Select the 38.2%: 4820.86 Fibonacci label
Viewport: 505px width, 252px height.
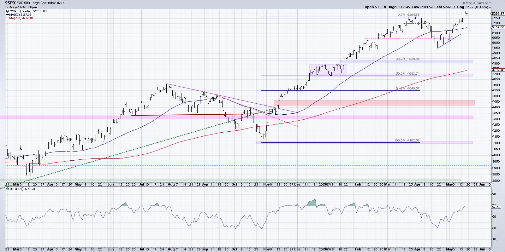(408, 59)
